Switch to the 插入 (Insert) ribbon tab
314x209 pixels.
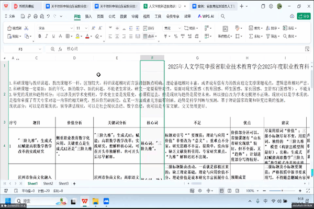tap(88, 16)
